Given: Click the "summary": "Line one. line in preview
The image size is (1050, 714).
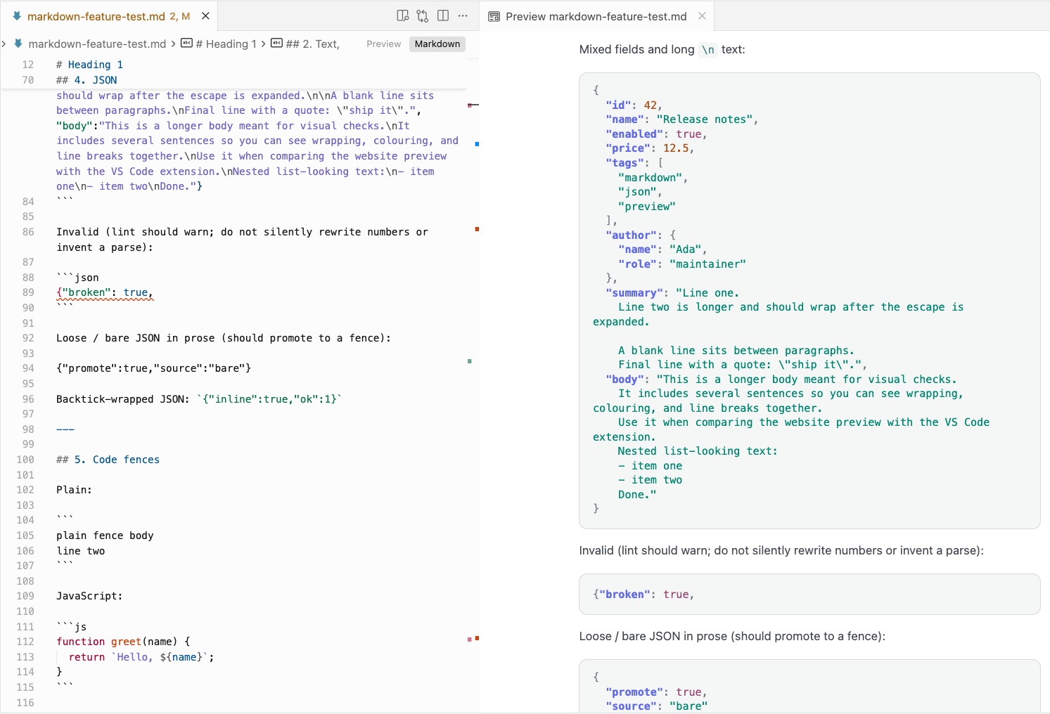Looking at the screenshot, I should (672, 293).
